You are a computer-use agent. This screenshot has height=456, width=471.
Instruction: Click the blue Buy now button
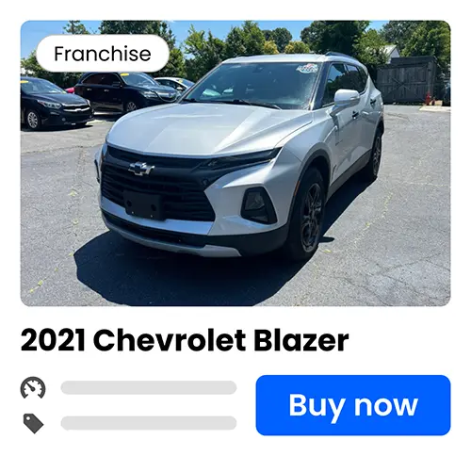[x=353, y=405]
